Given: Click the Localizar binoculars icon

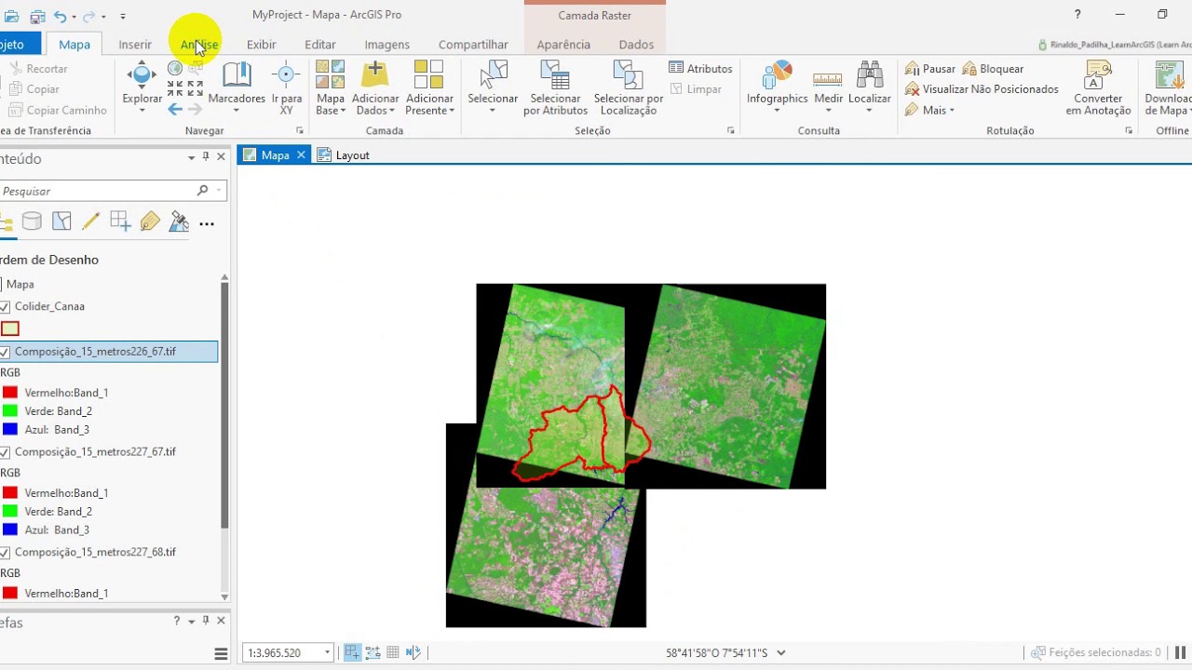Looking at the screenshot, I should pos(870,74).
